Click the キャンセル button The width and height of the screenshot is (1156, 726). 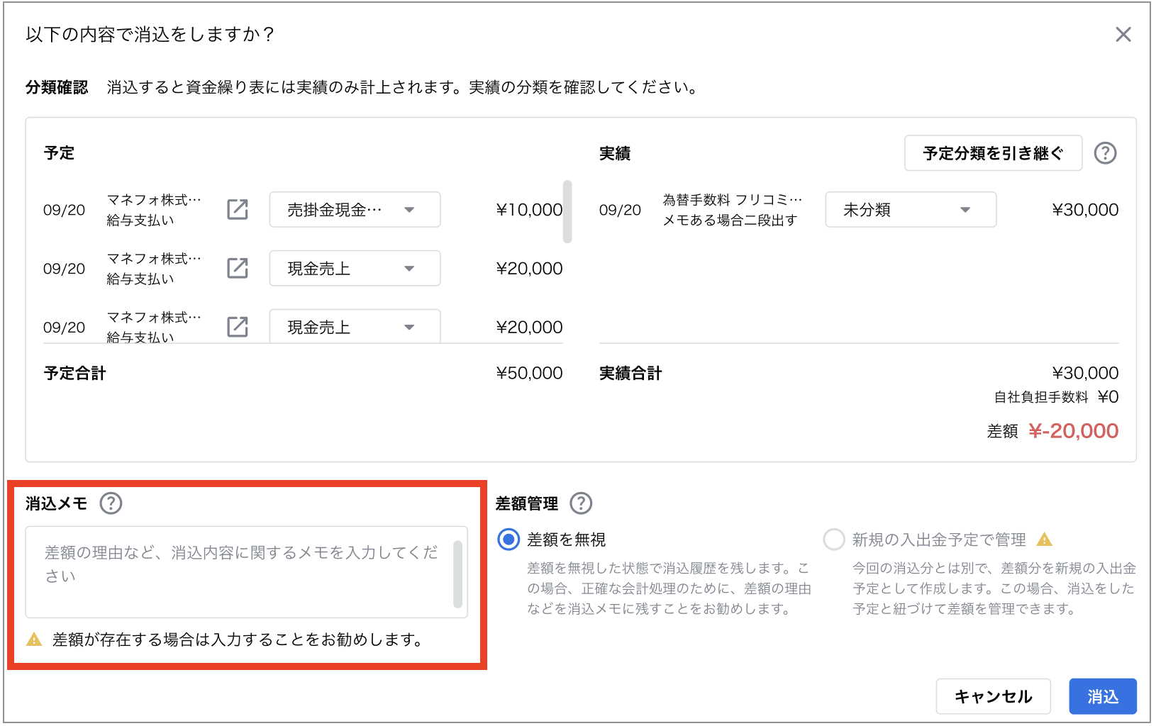[993, 696]
